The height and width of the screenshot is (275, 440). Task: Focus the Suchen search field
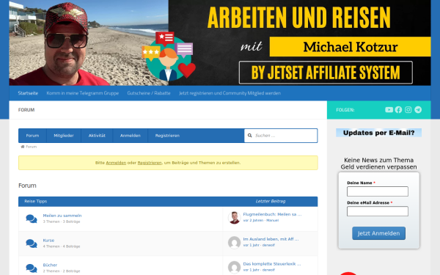(281, 136)
